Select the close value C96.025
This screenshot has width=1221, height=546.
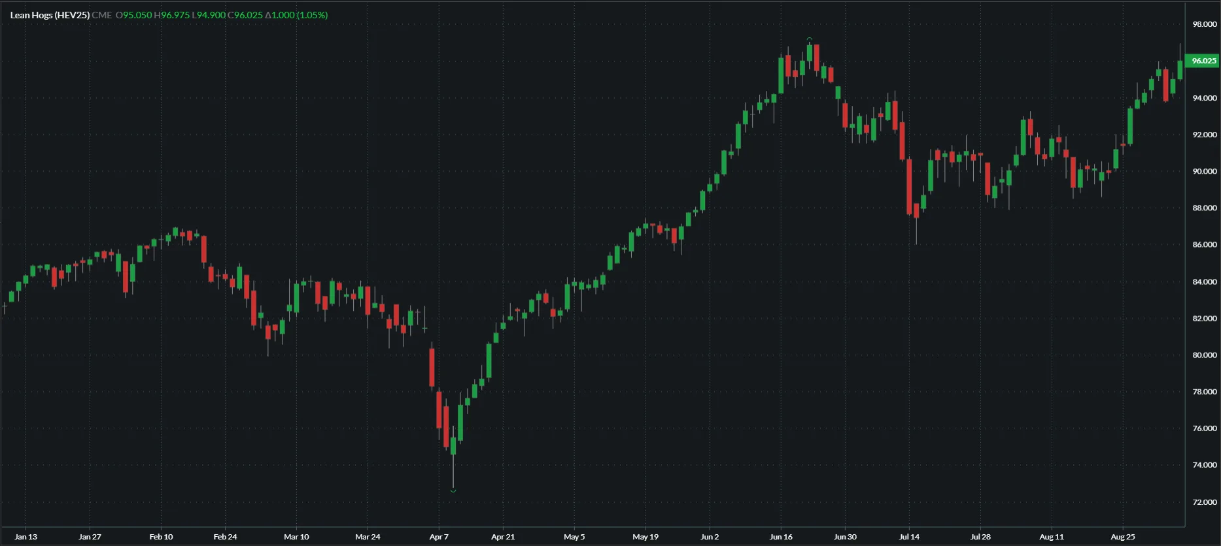tap(245, 15)
